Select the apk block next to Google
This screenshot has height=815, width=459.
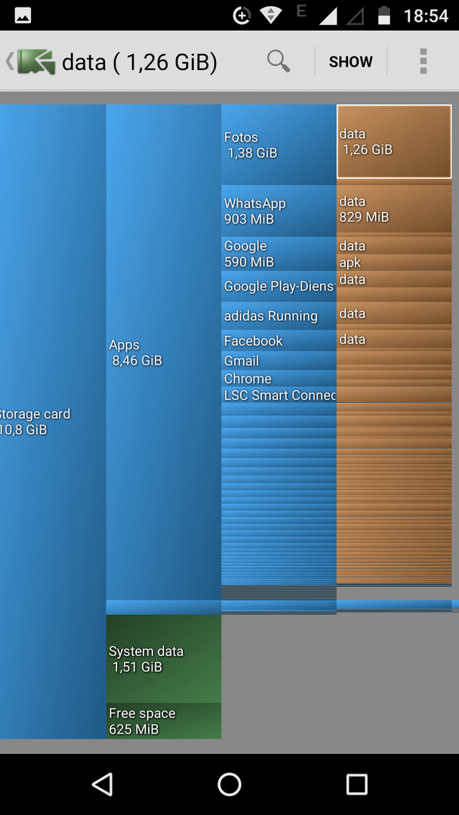click(394, 262)
